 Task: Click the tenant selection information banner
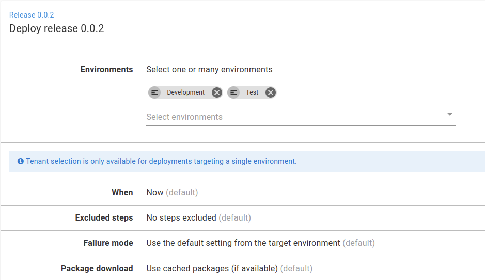point(247,161)
